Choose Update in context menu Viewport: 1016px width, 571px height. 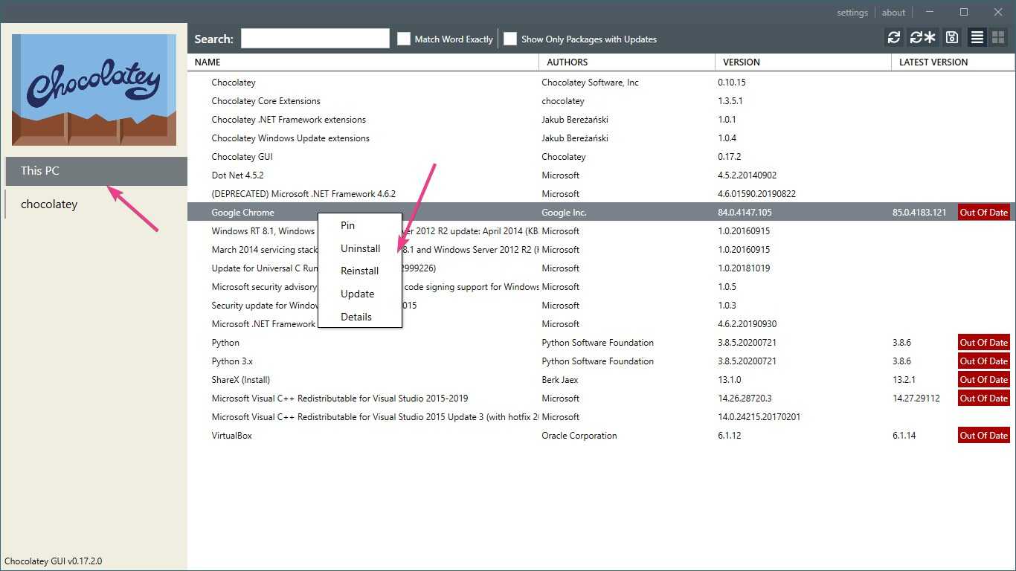pyautogui.click(x=360, y=294)
